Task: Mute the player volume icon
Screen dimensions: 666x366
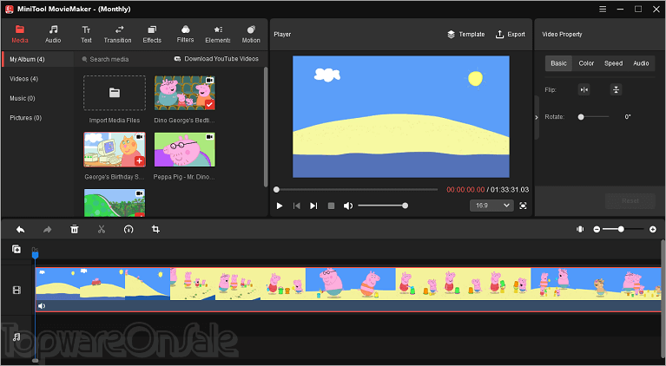Action: (x=348, y=206)
